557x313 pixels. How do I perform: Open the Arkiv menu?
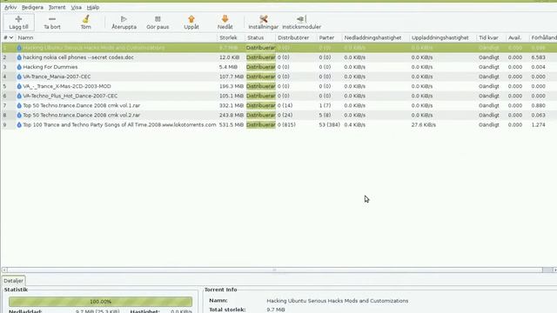coord(10,7)
